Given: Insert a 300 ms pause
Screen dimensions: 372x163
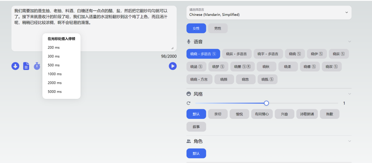Looking at the screenshot, I should [61, 56].
